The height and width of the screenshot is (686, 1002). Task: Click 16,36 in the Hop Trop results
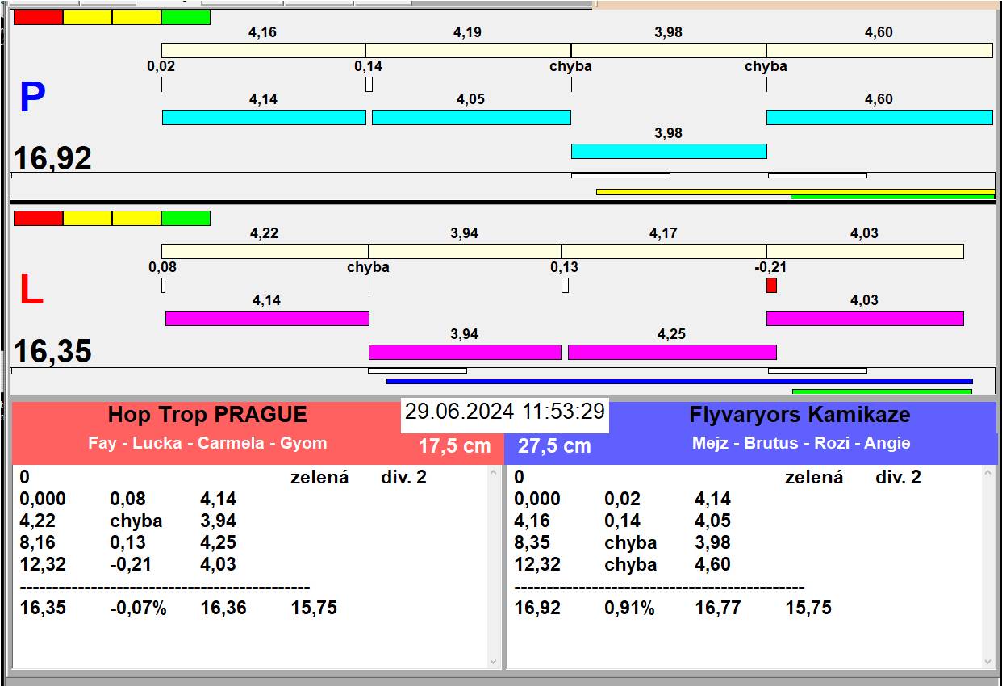tap(223, 608)
